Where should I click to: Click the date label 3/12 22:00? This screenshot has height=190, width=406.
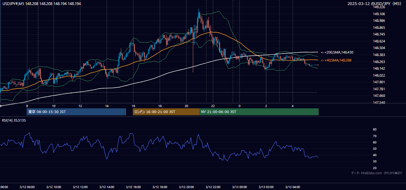tap(213, 187)
